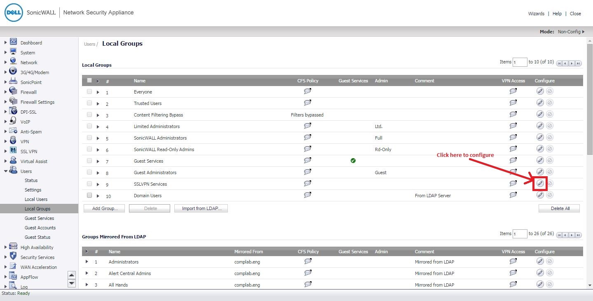The image size is (593, 301).
Task: Check the SSLVPN Services checkbox
Action: click(x=89, y=184)
